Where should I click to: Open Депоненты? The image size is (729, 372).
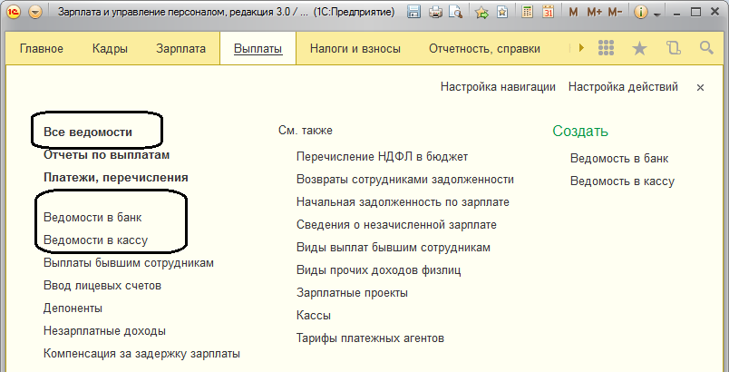pos(73,308)
